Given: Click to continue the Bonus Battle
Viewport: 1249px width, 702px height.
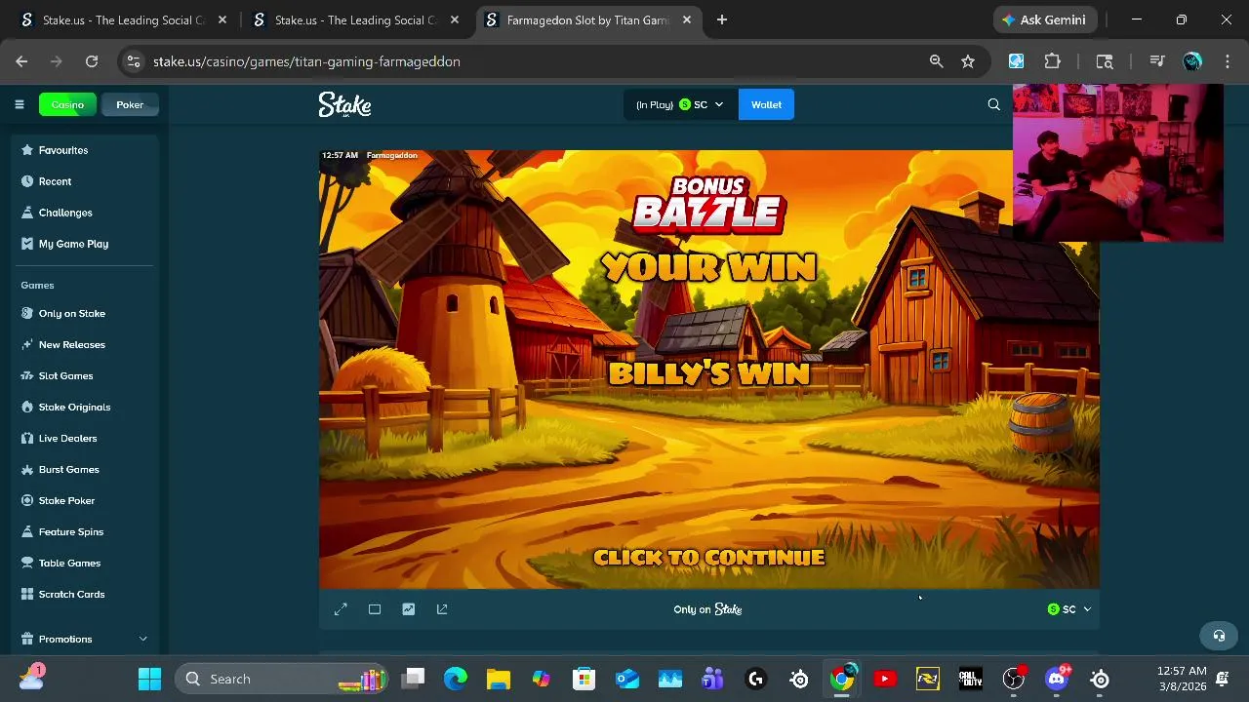Looking at the screenshot, I should point(709,558).
